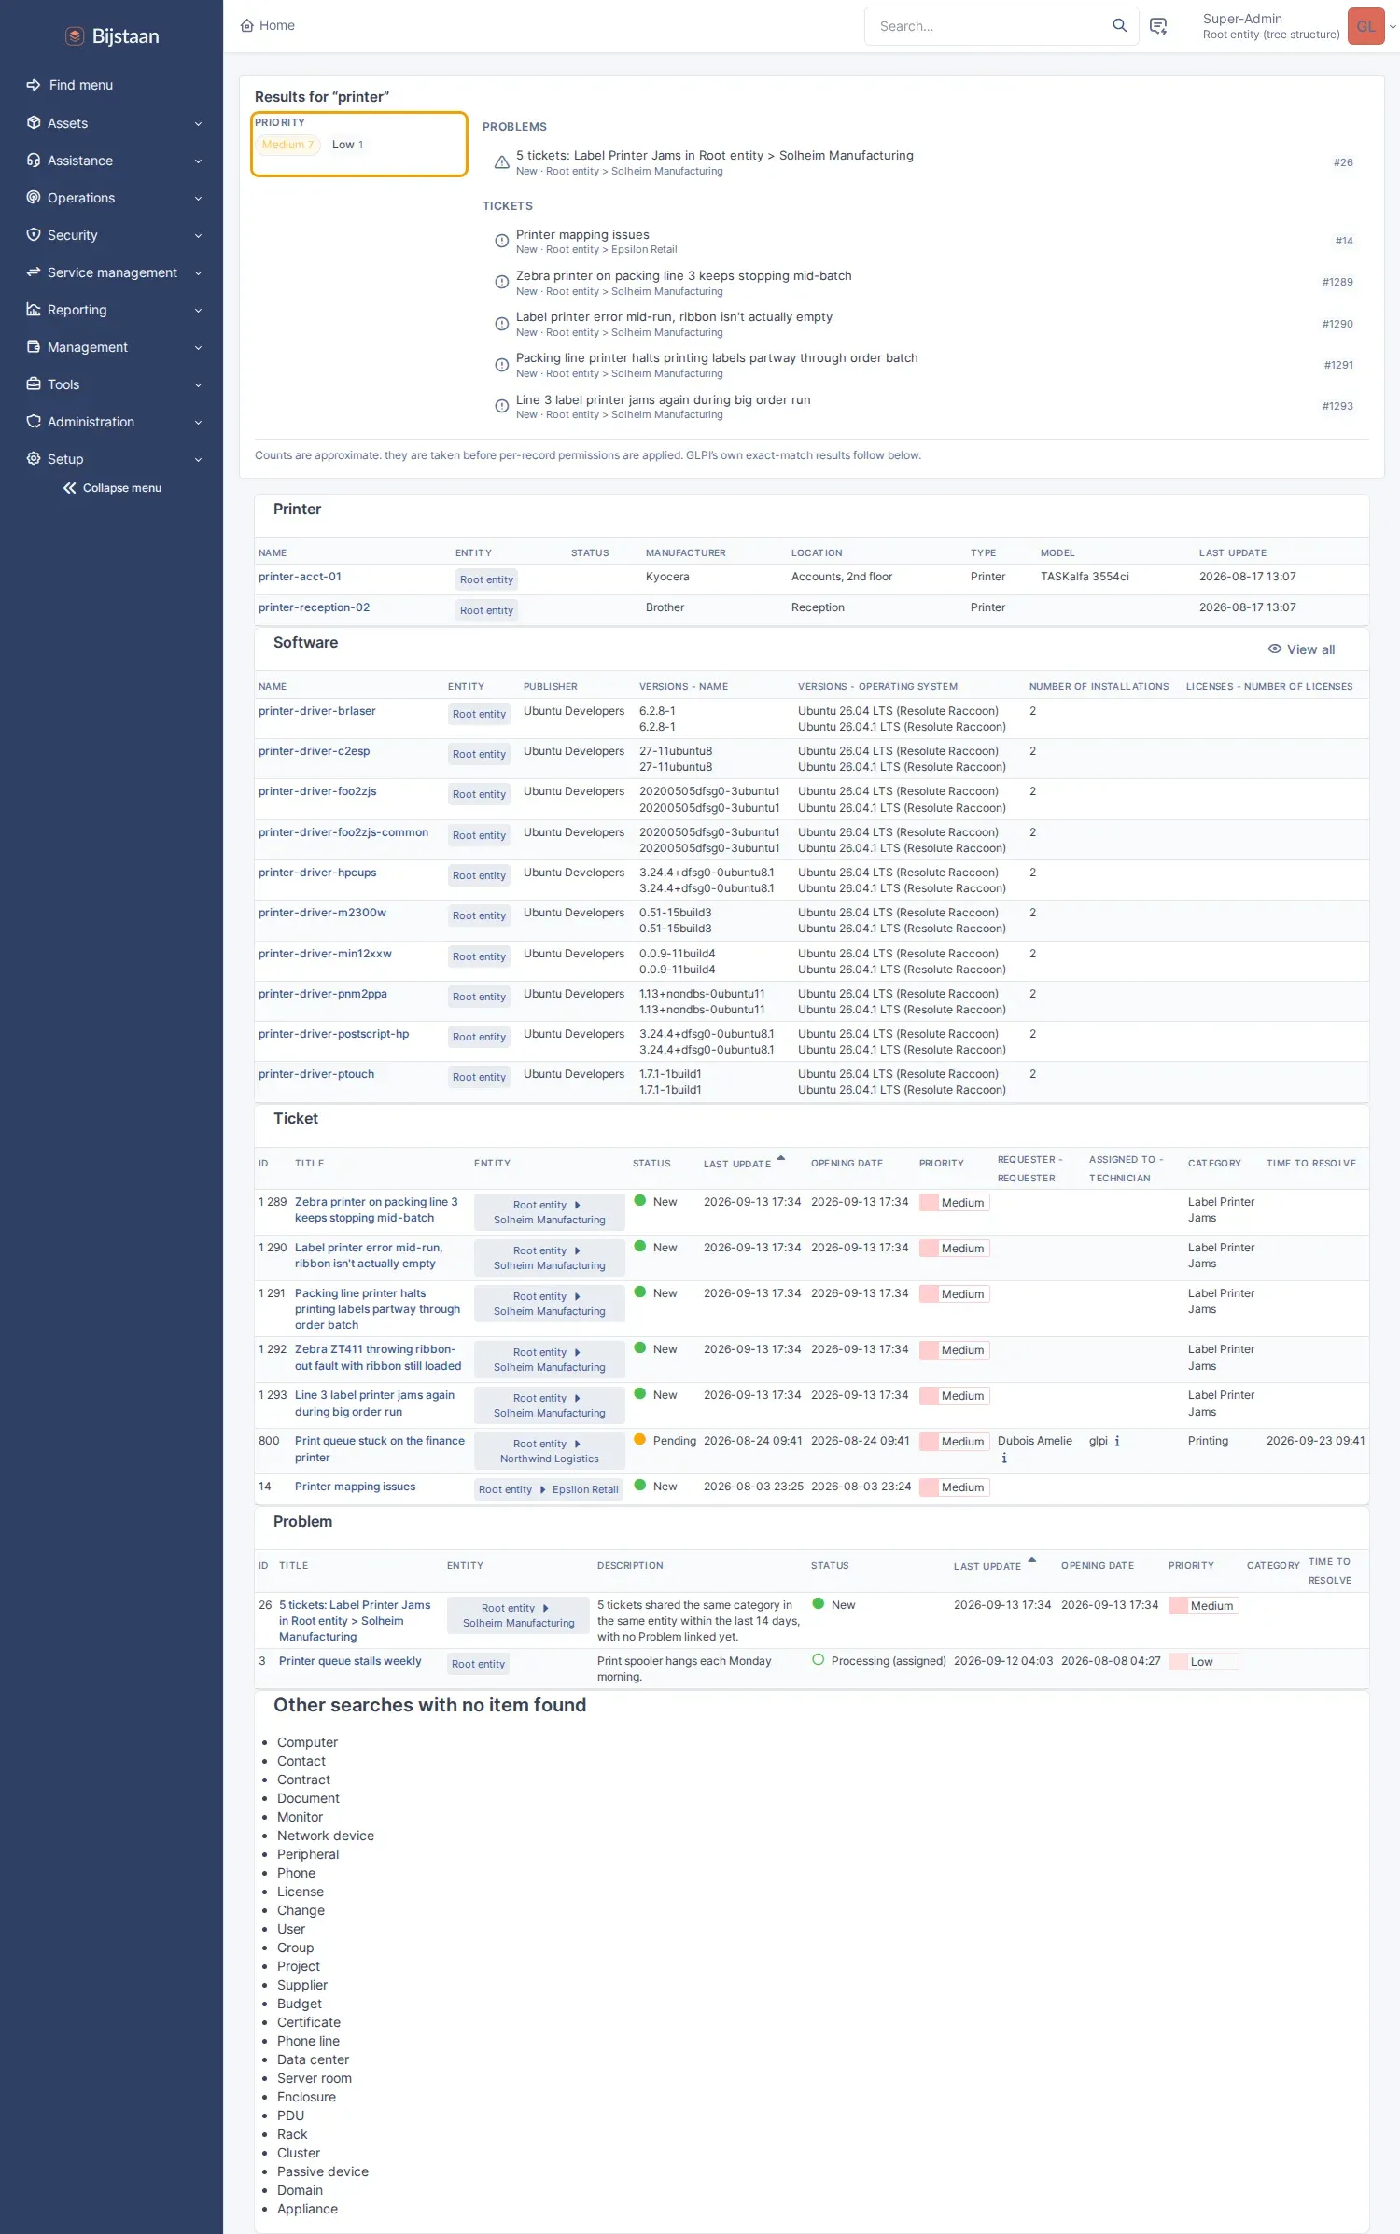Image resolution: width=1400 pixels, height=2234 pixels.
Task: Toggle the Low 1 priority filter chip
Action: (x=347, y=145)
